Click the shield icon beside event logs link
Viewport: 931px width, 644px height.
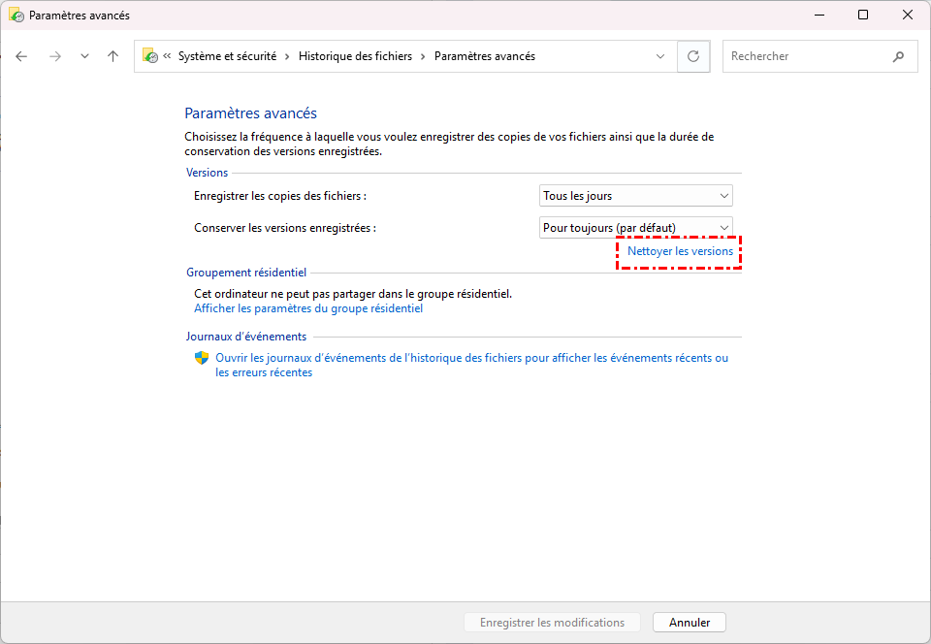(x=202, y=358)
